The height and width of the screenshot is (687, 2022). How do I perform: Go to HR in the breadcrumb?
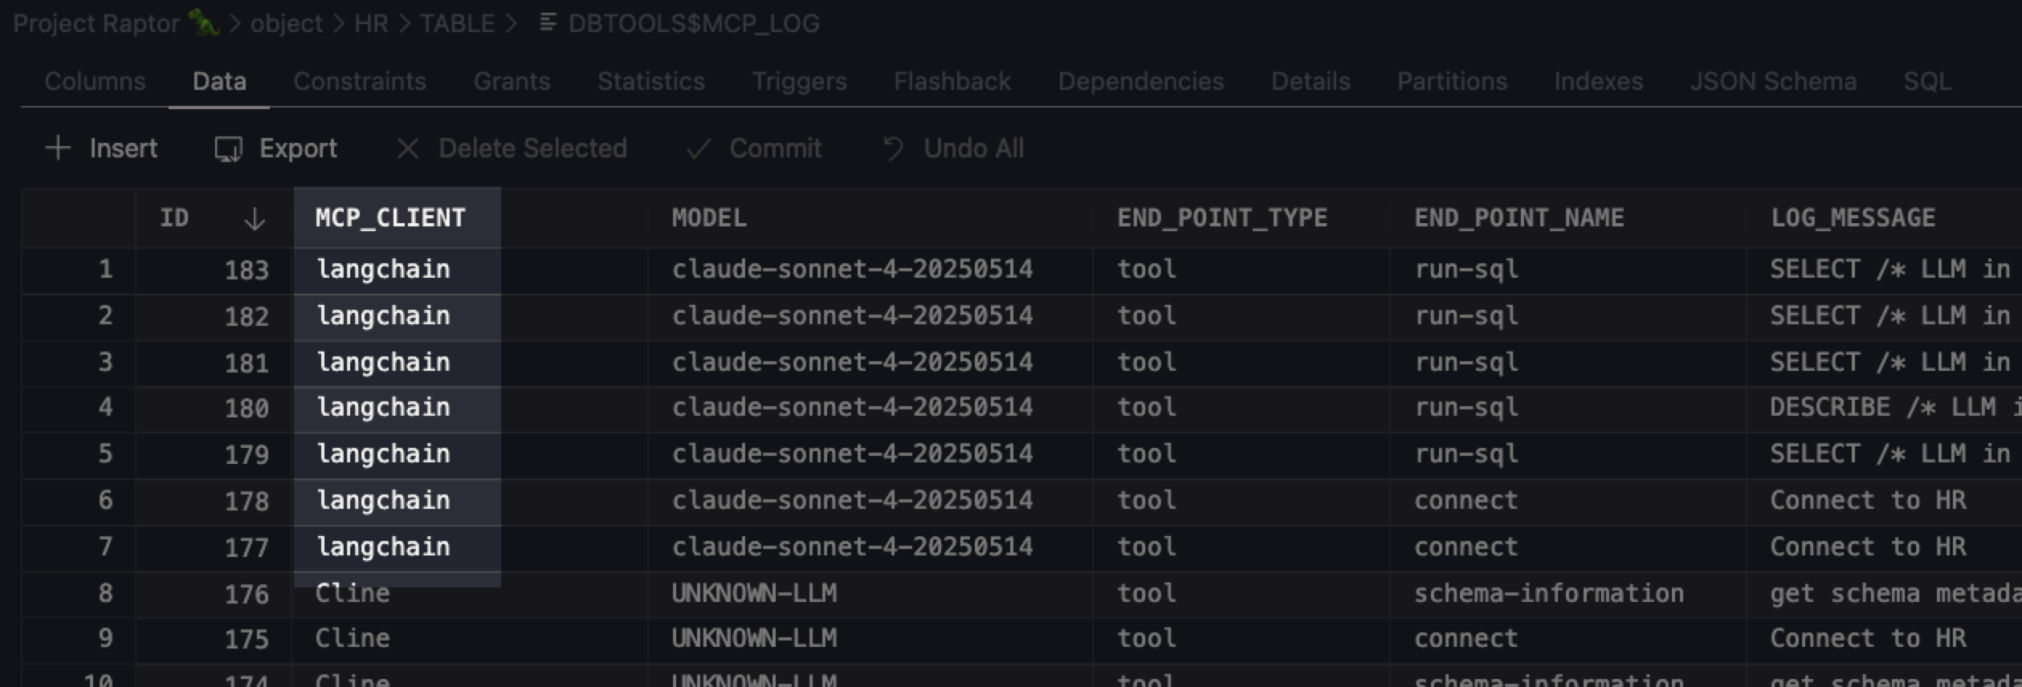click(371, 23)
